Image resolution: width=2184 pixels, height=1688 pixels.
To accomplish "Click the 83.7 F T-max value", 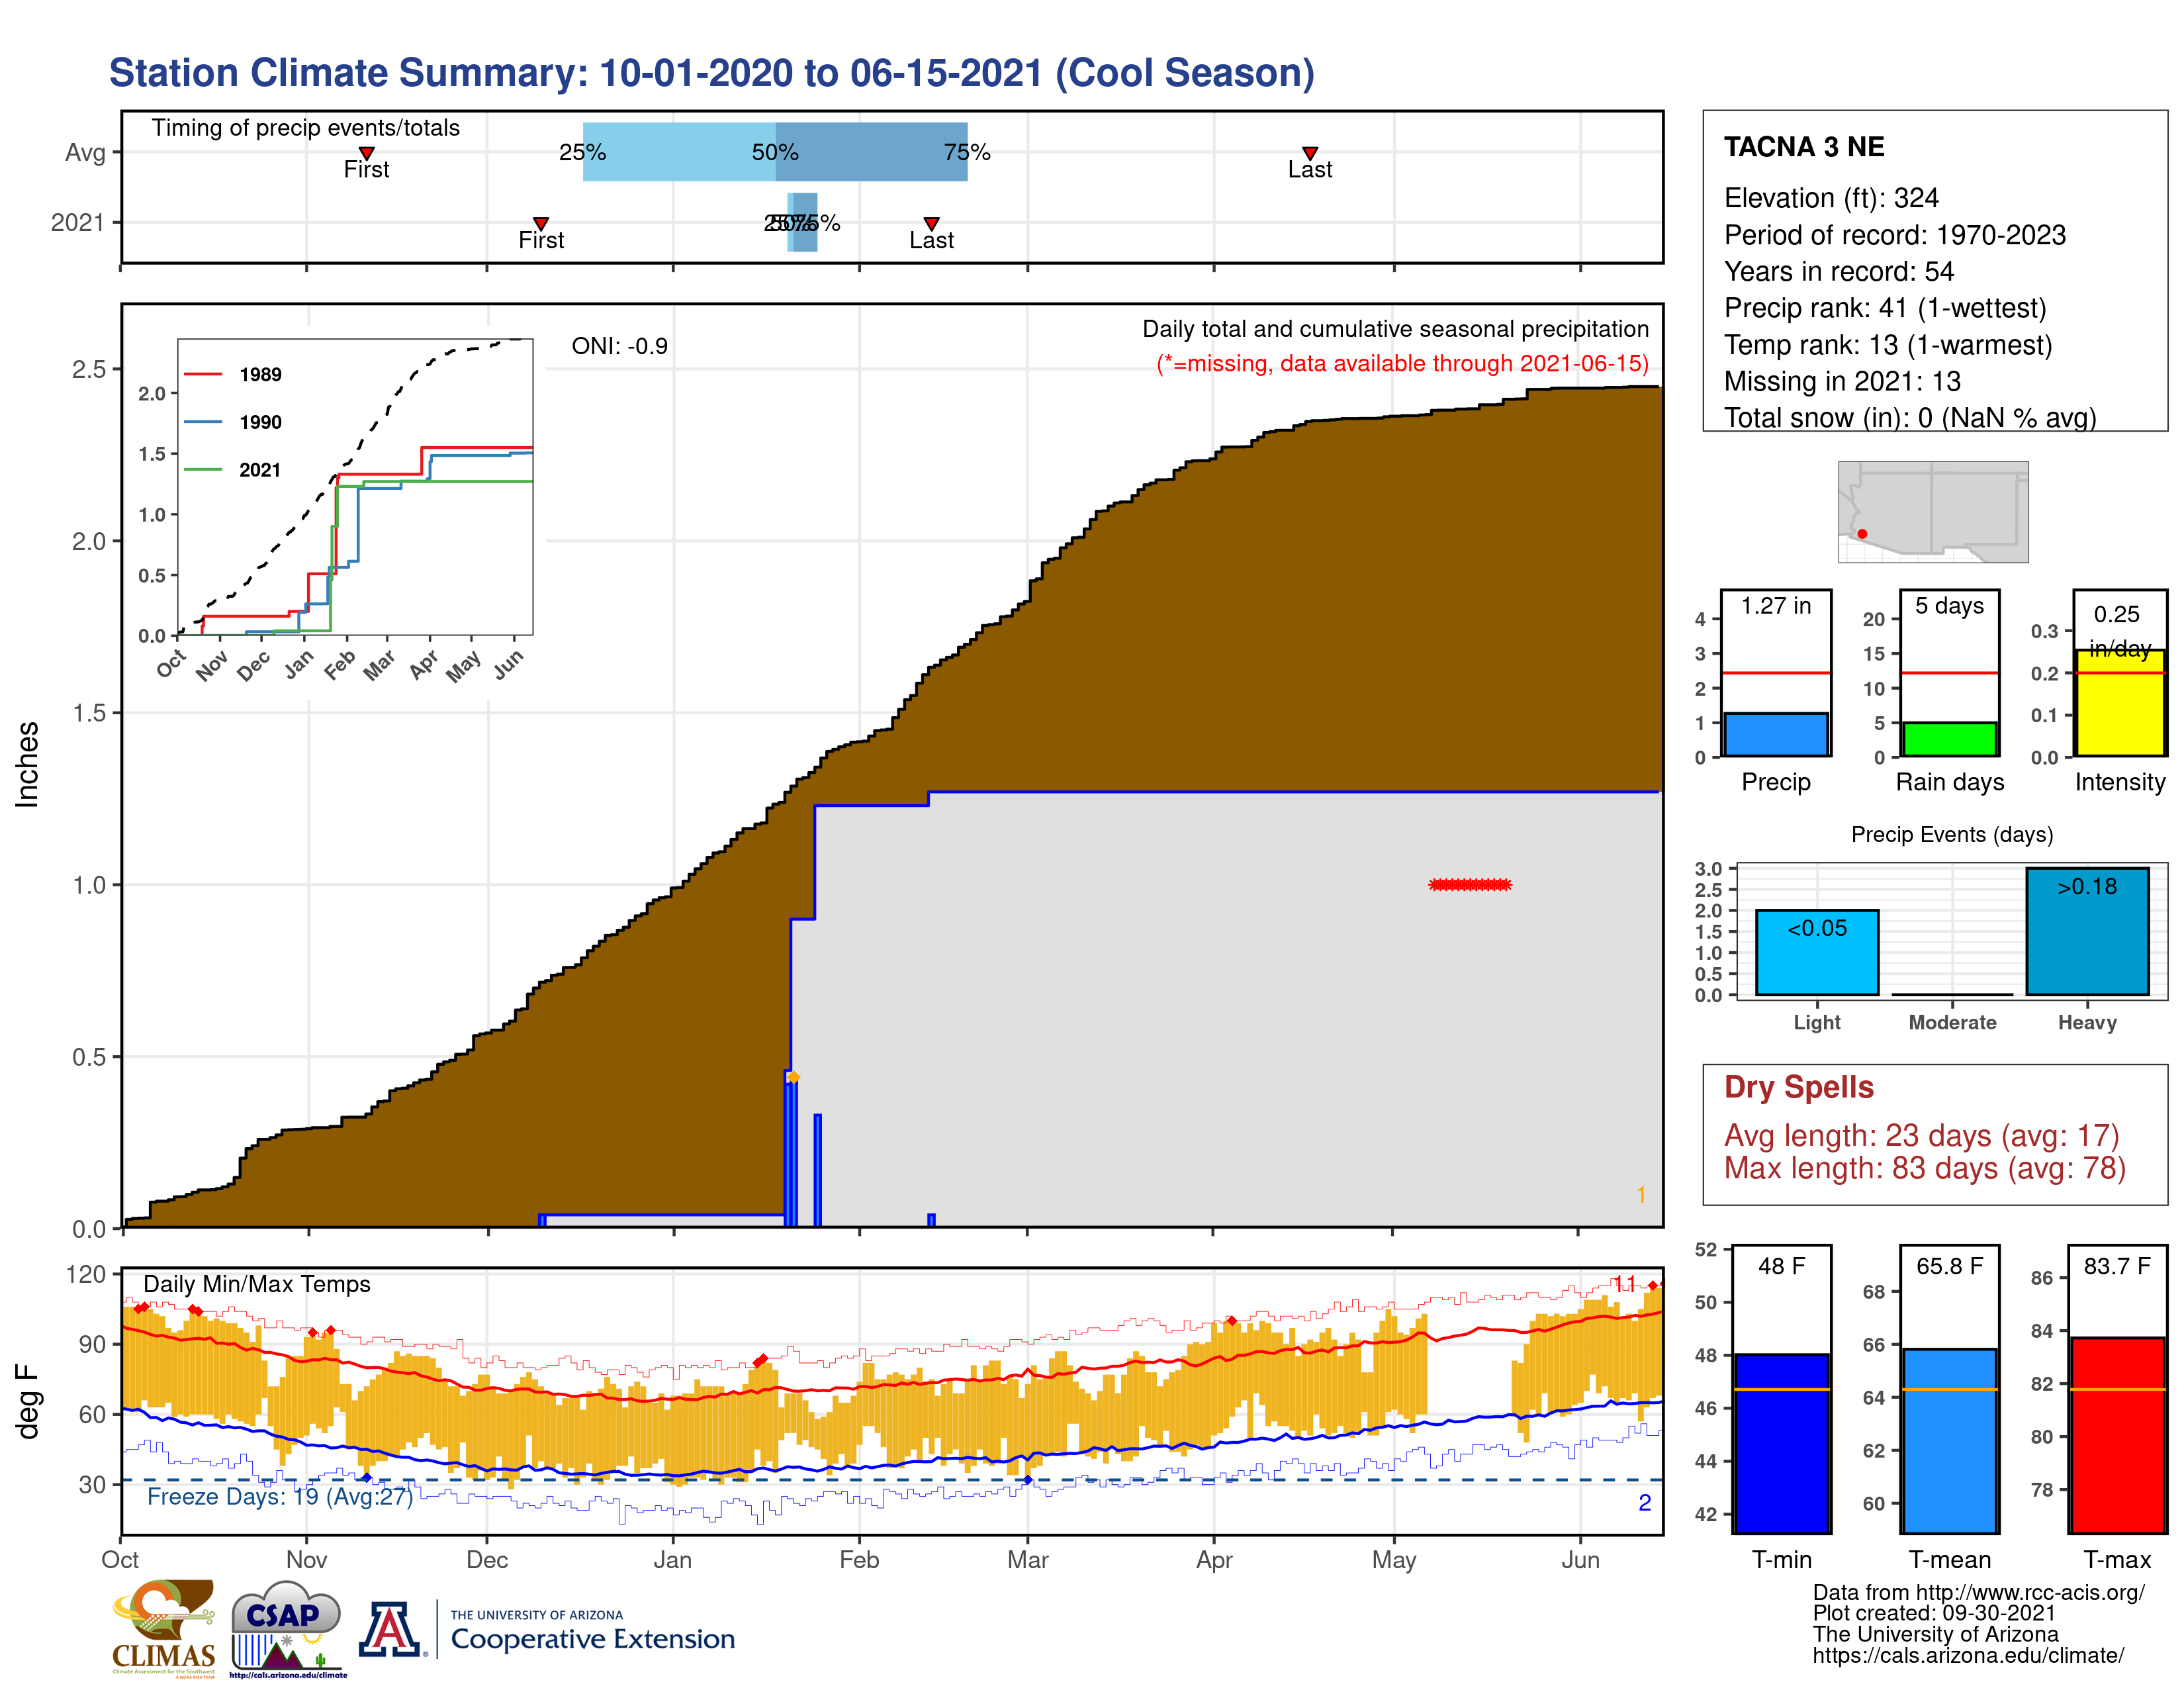I will [2117, 1266].
